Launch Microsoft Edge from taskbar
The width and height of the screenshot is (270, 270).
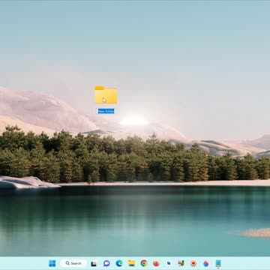(119, 263)
